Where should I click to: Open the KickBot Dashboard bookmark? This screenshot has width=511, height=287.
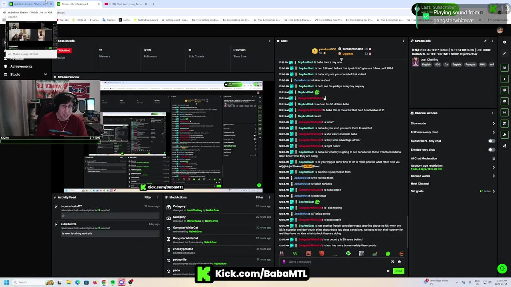(x=146, y=20)
